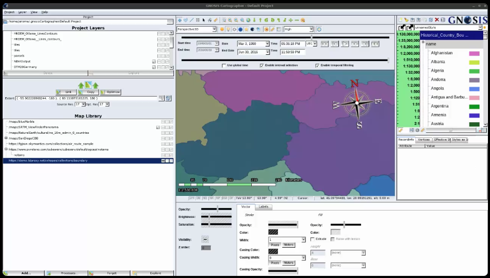
Task: Click the Optimize button
Action: pos(111,92)
